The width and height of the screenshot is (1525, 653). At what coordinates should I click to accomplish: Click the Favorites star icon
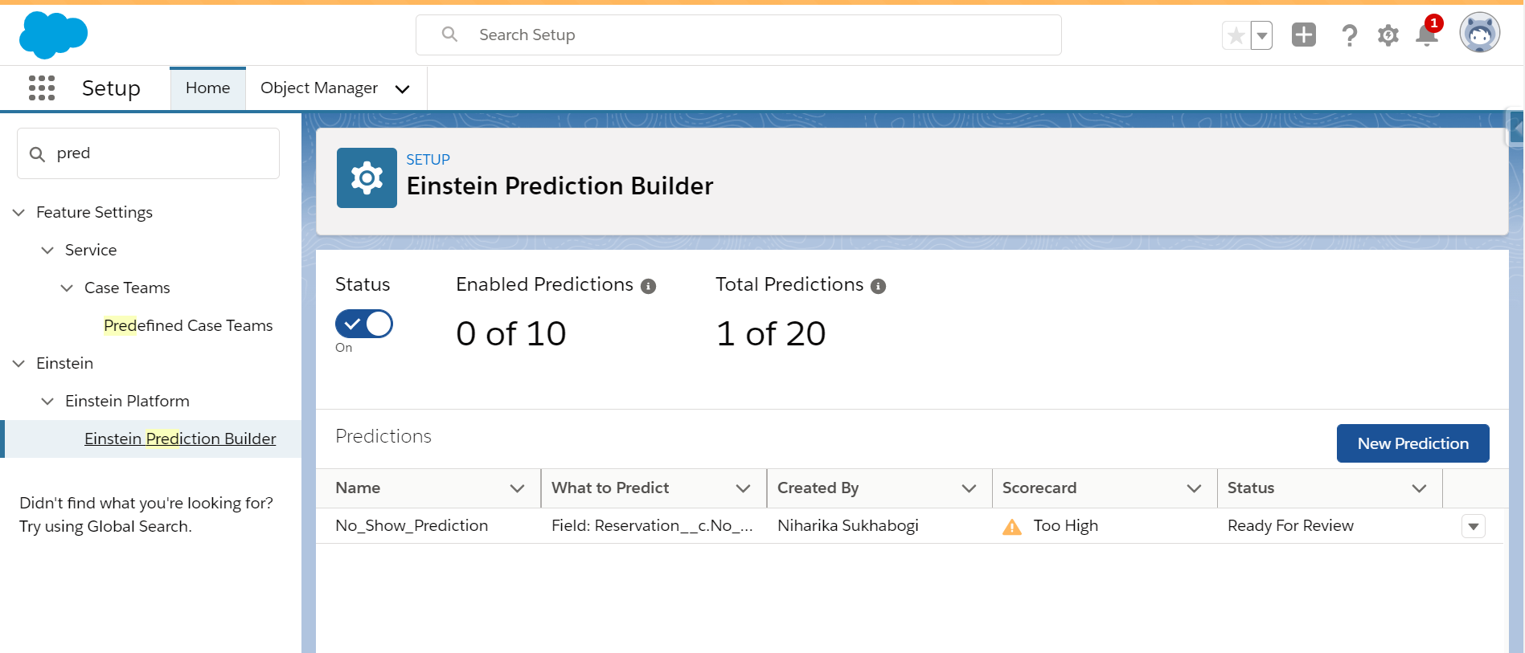pyautogui.click(x=1236, y=35)
